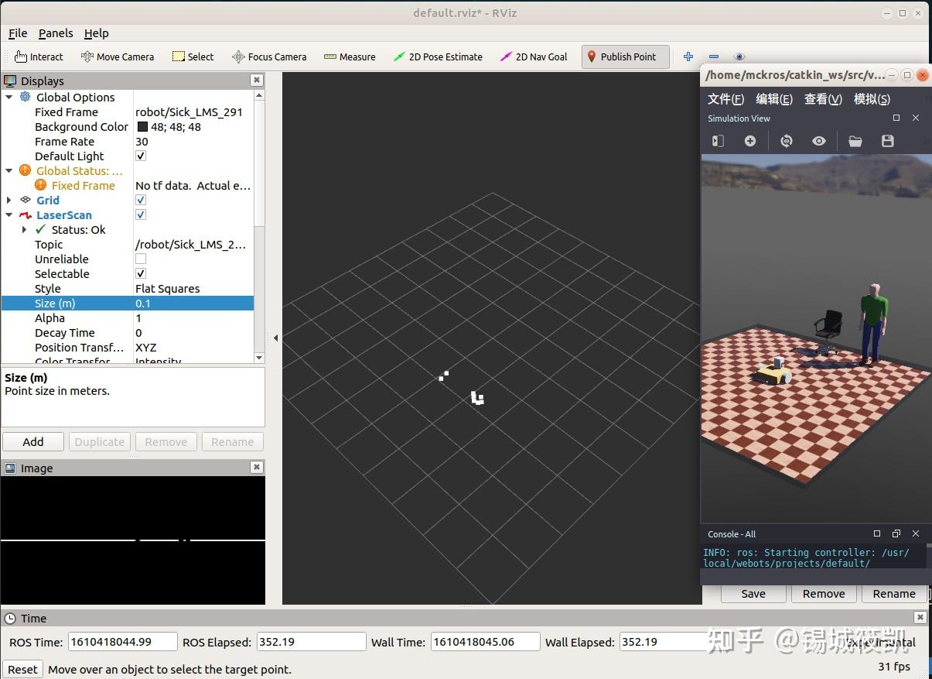Disable the LaserScan display checkbox
The height and width of the screenshot is (679, 932).
[141, 215]
